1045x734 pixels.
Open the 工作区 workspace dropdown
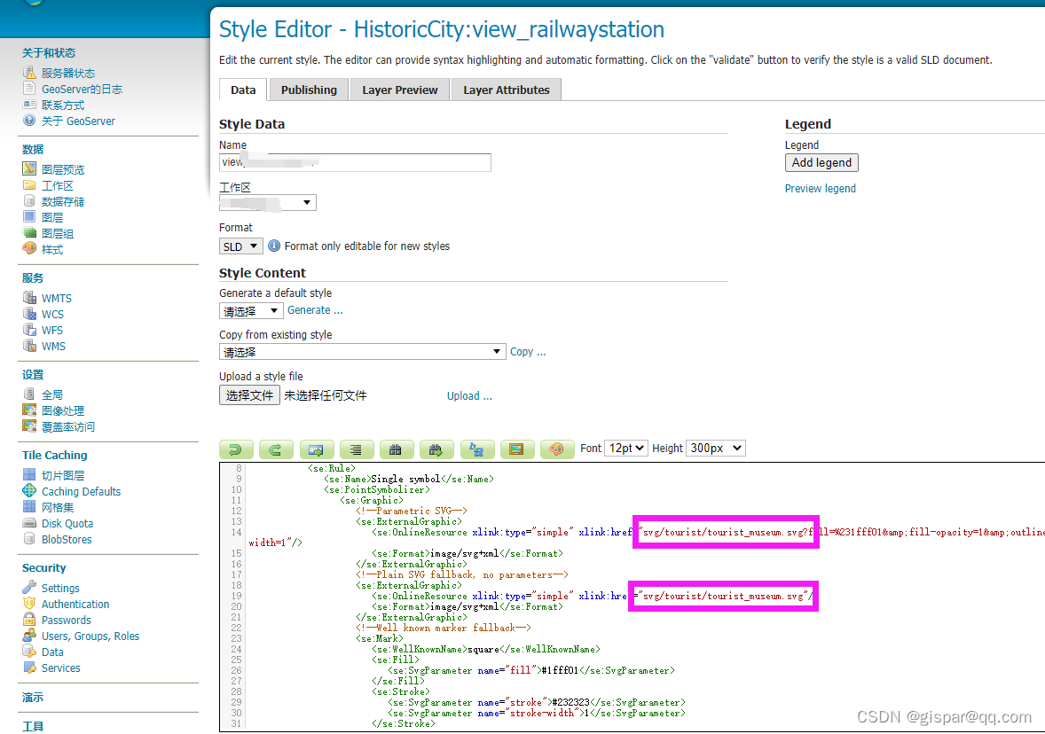coord(268,202)
